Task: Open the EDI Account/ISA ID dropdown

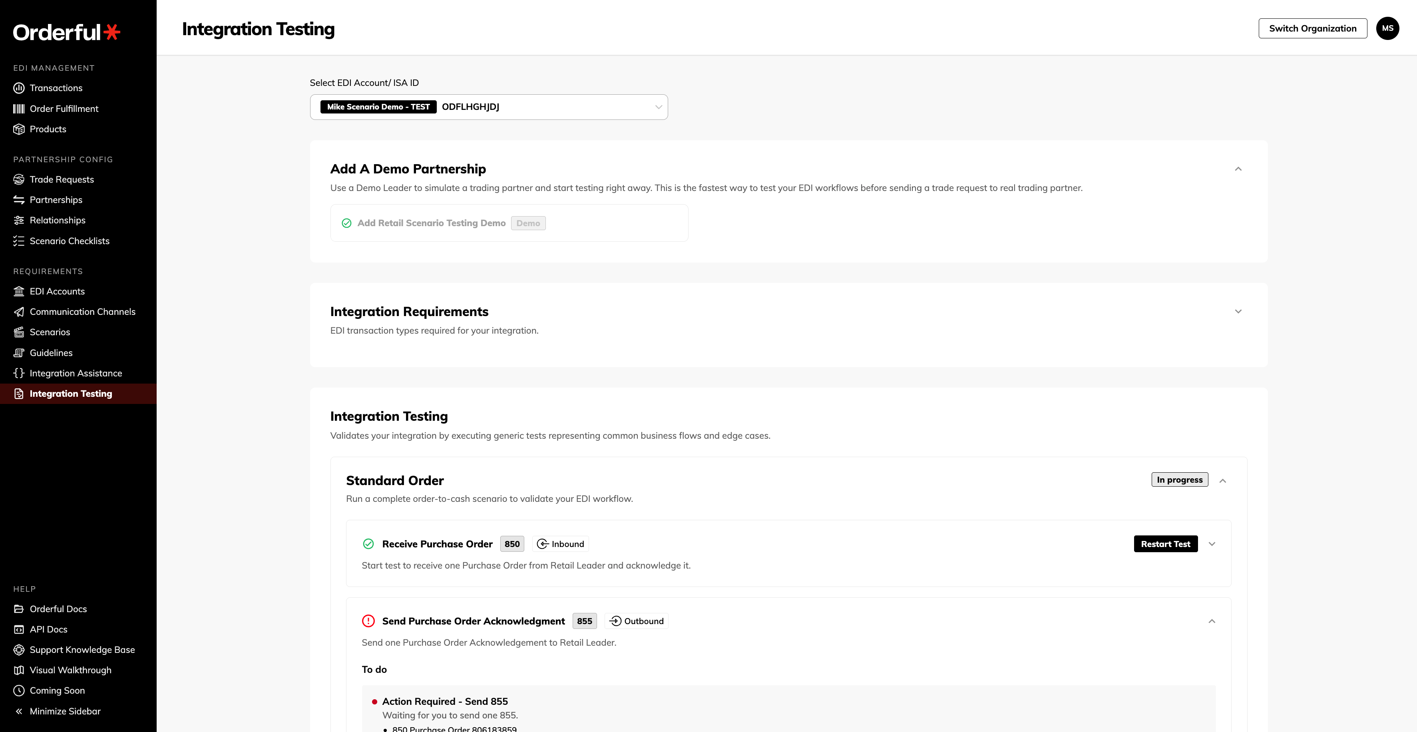Action: click(488, 107)
